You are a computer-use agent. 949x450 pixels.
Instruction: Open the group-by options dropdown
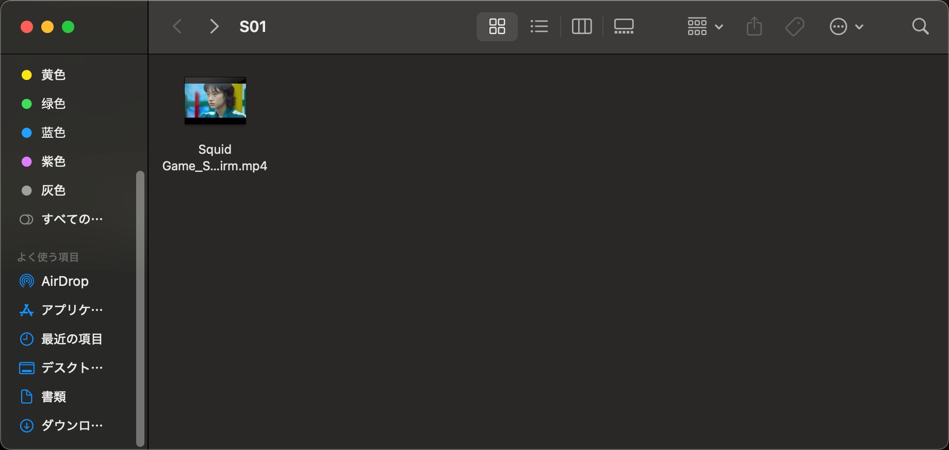[705, 26]
